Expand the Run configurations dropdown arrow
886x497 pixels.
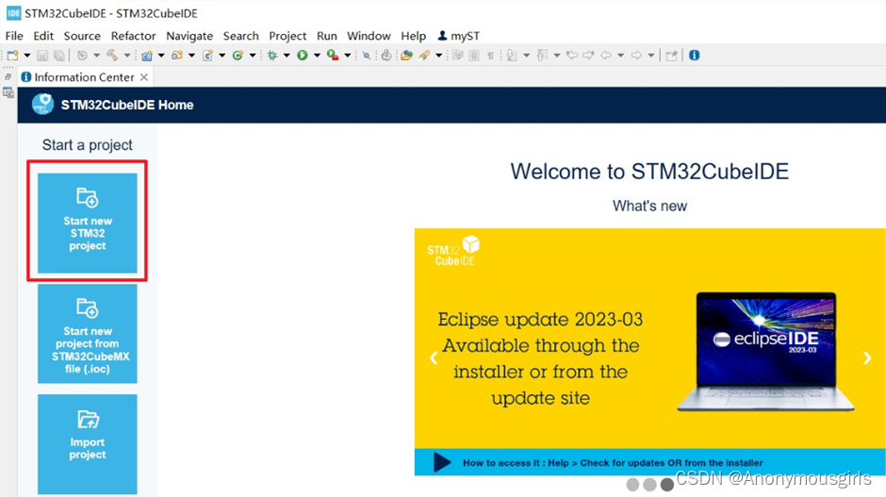(x=317, y=56)
